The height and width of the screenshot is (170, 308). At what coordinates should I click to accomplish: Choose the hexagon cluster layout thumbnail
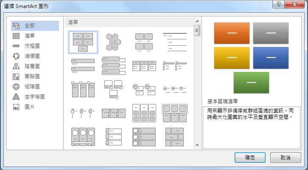114,42
